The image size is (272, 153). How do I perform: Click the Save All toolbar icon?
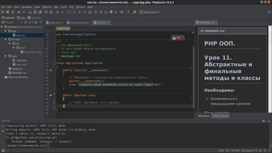tap(8, 12)
